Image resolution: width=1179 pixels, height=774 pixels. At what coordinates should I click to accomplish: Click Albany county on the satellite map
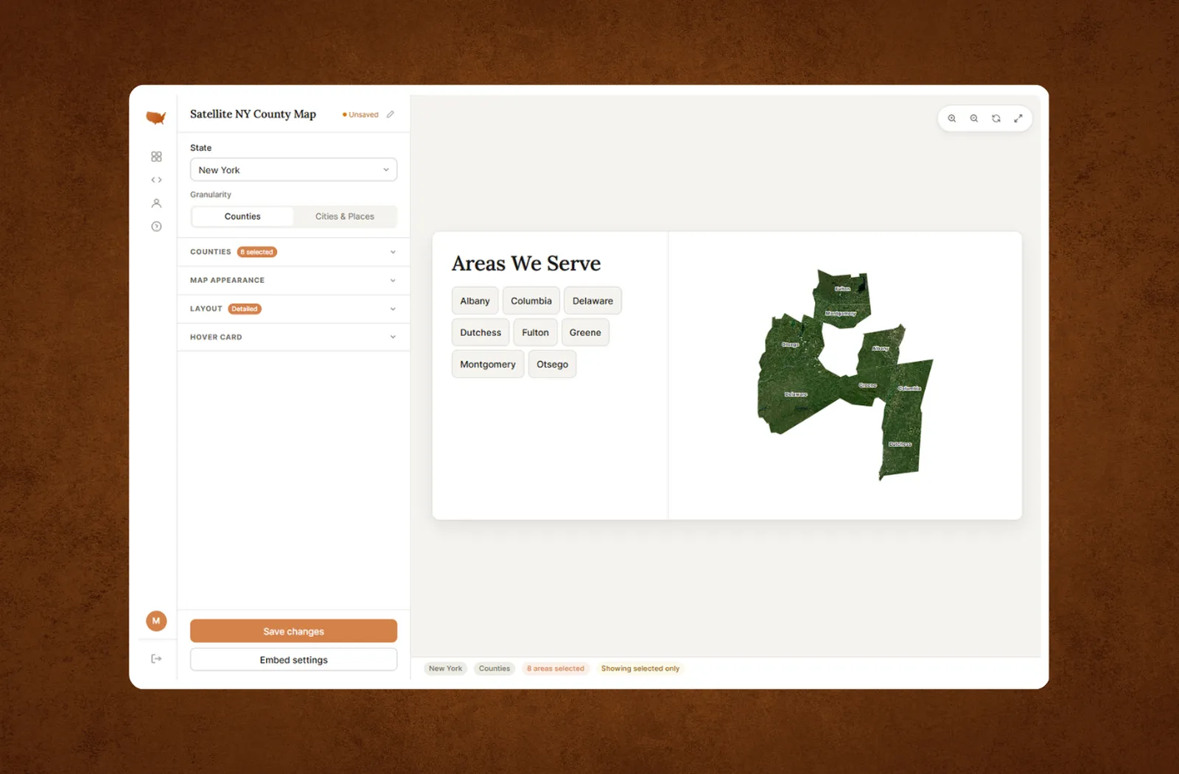coord(879,349)
